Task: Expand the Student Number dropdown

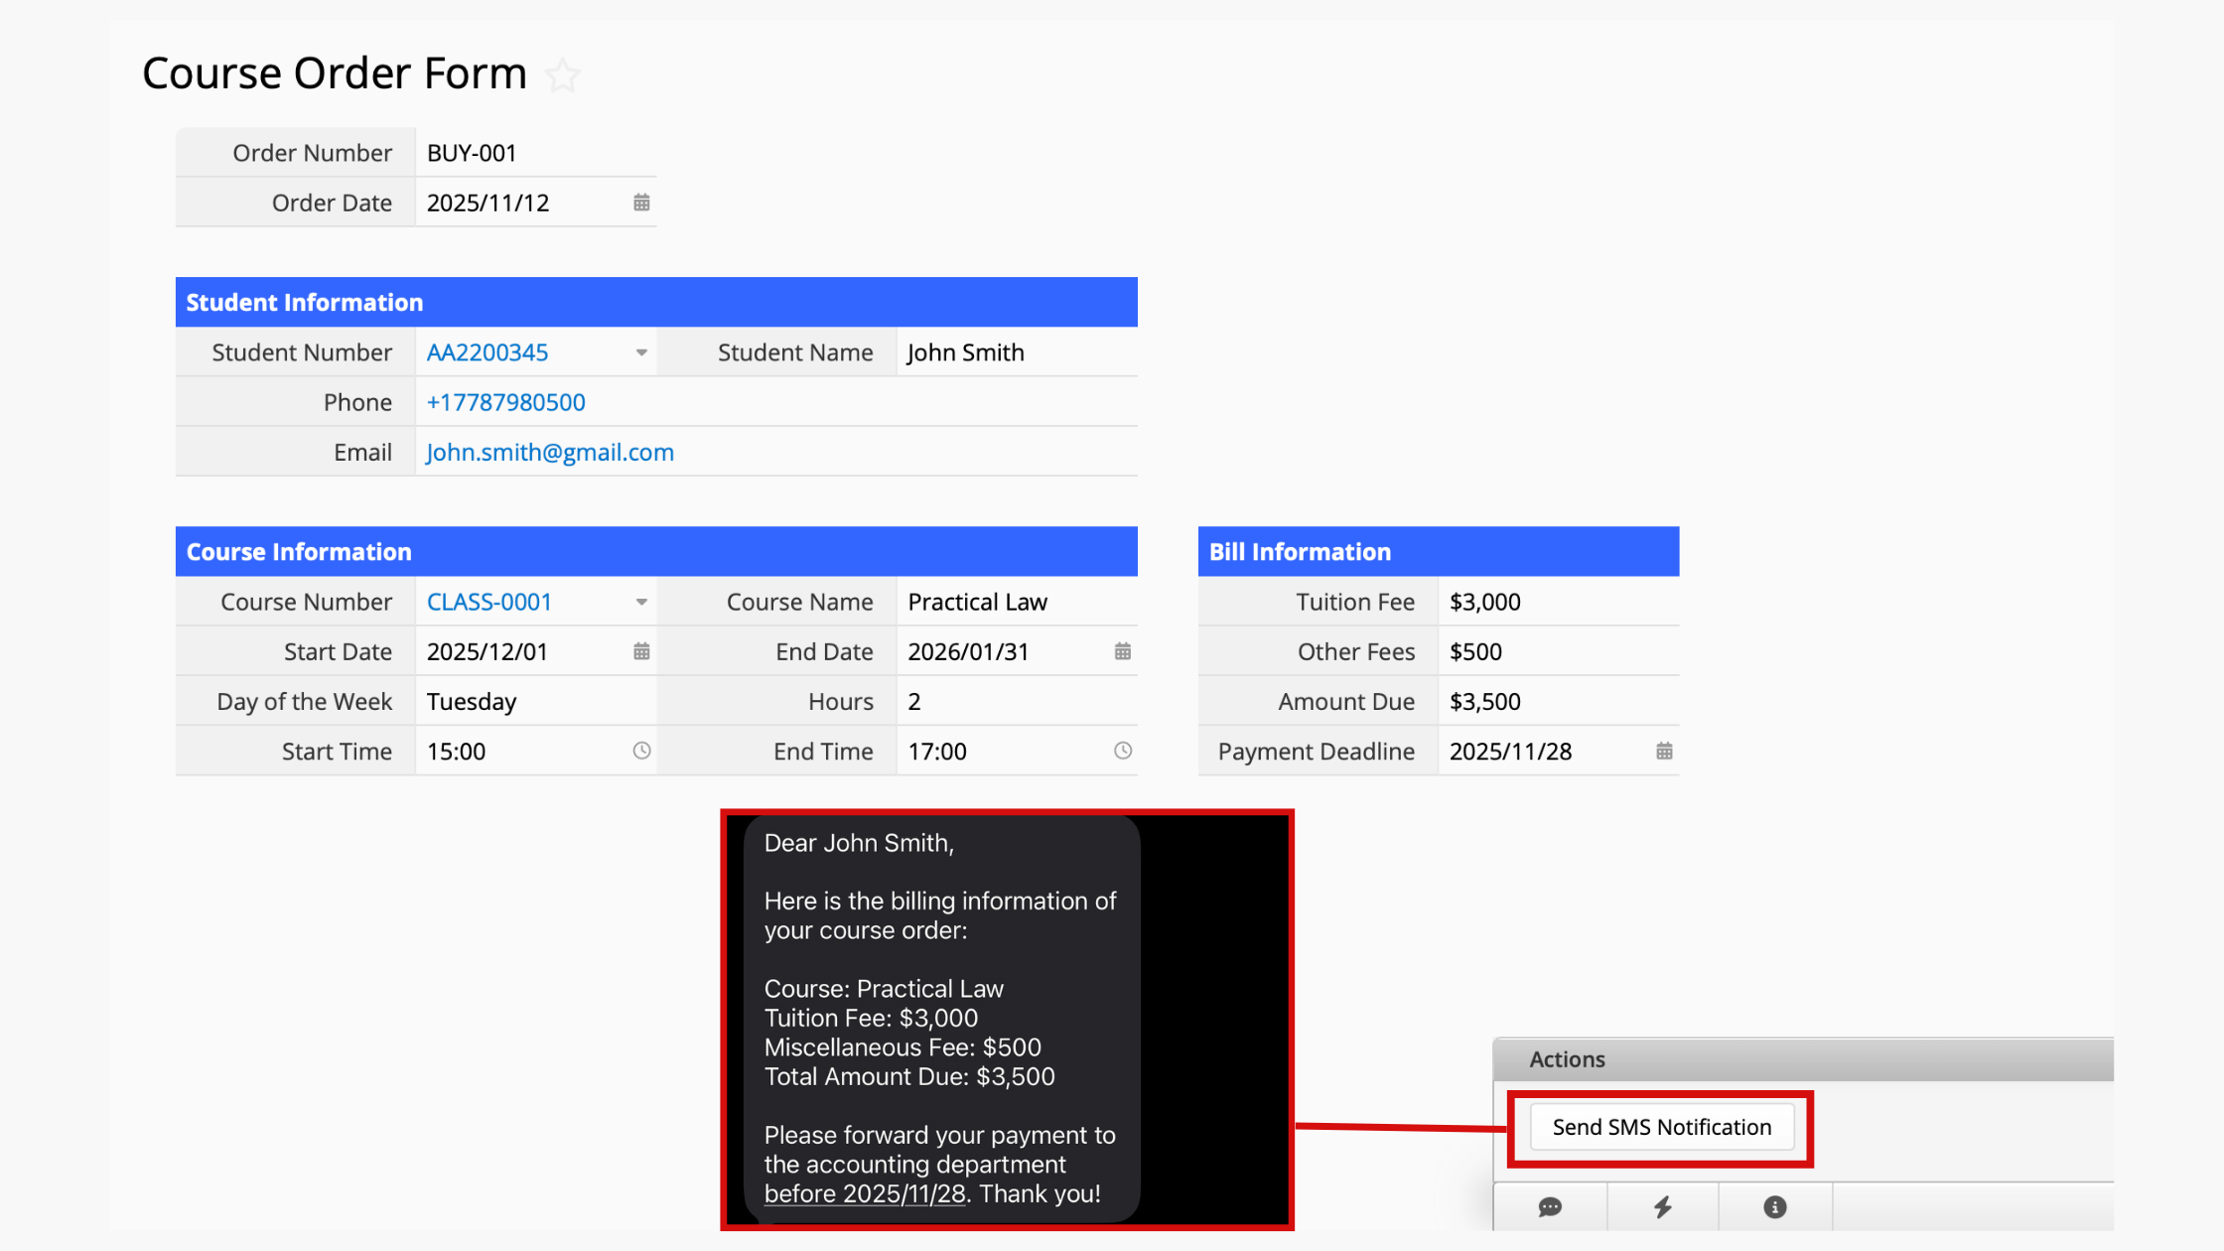Action: pyautogui.click(x=641, y=352)
